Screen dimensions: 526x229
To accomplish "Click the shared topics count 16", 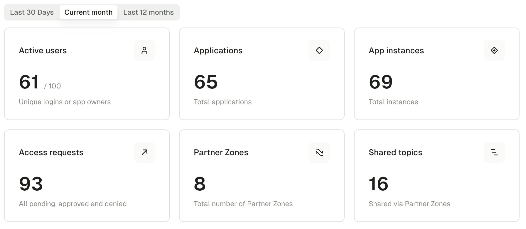I will click(378, 184).
